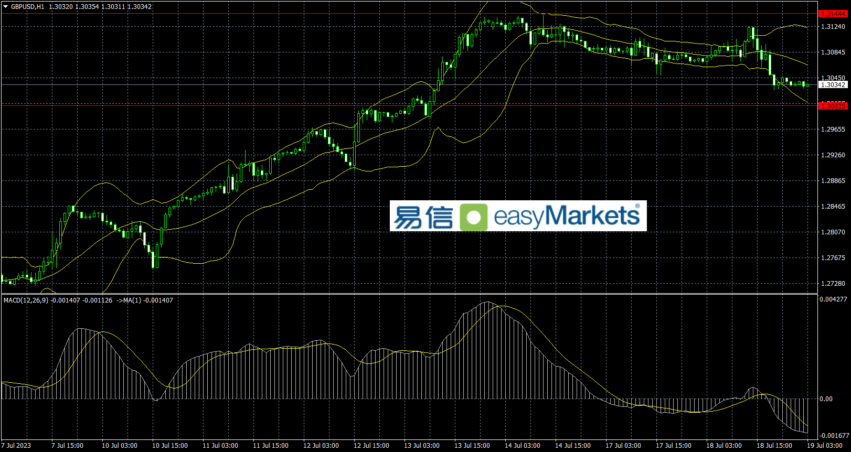851x452 pixels.
Task: Select the OHLC quote values in chart header
Action: (100, 7)
